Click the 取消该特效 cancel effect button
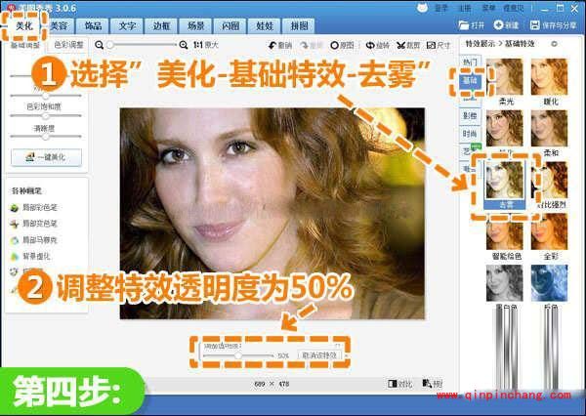 [319, 355]
